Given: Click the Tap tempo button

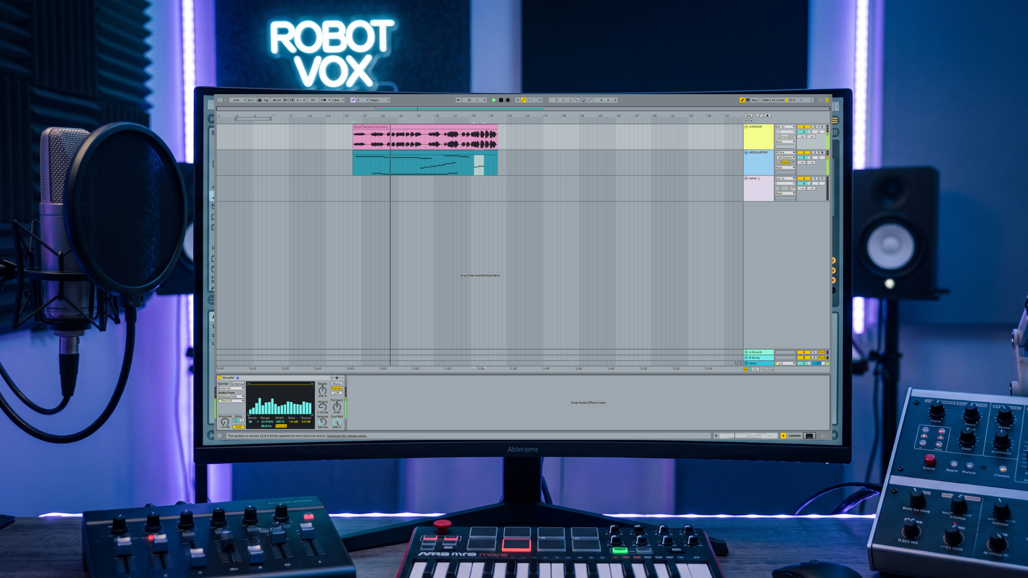Looking at the screenshot, I should (x=266, y=100).
